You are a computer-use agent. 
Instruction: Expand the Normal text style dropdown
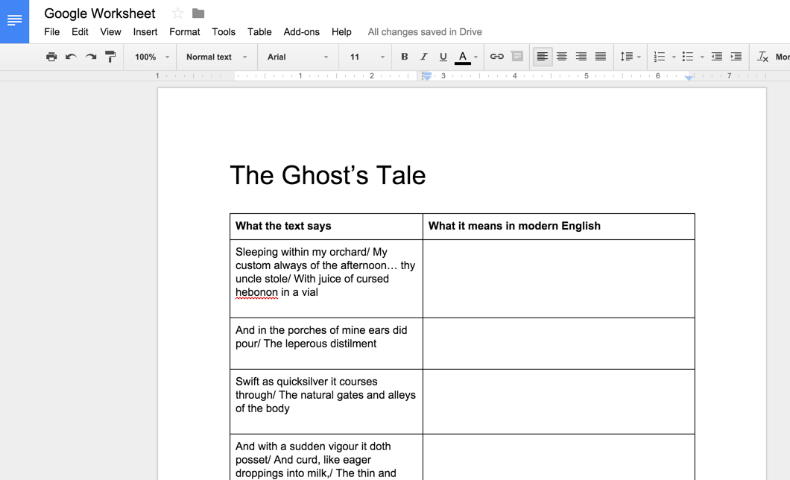click(x=217, y=57)
